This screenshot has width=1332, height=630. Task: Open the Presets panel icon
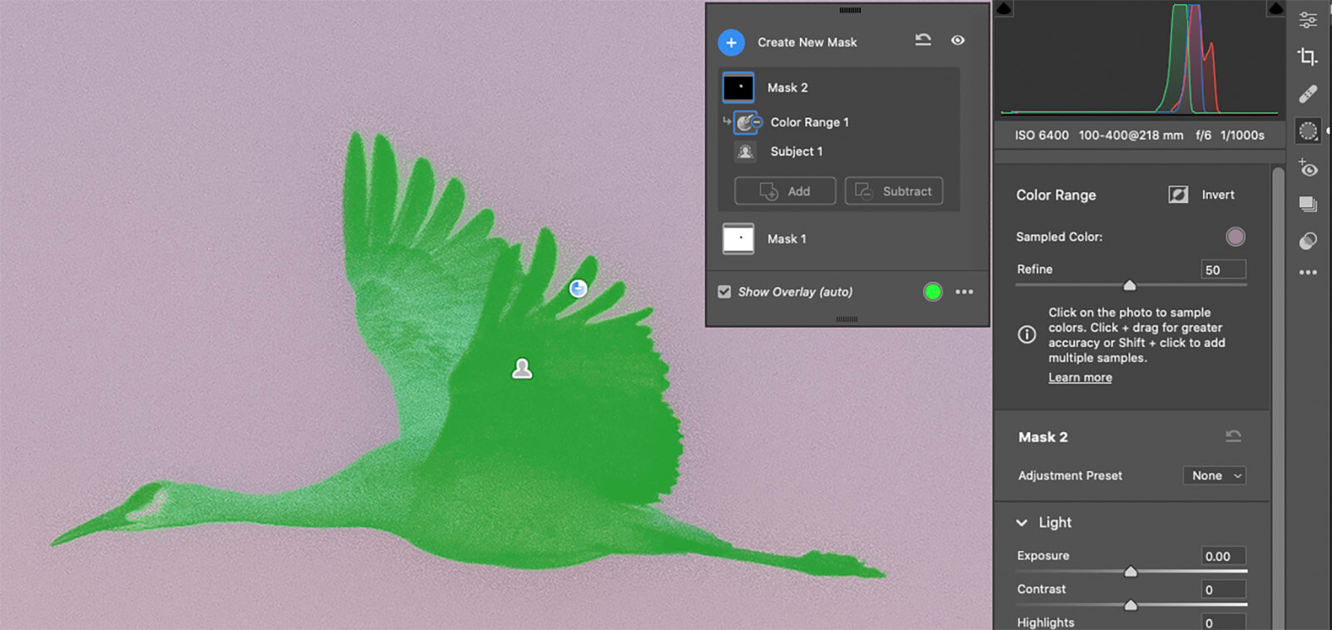[x=1308, y=241]
